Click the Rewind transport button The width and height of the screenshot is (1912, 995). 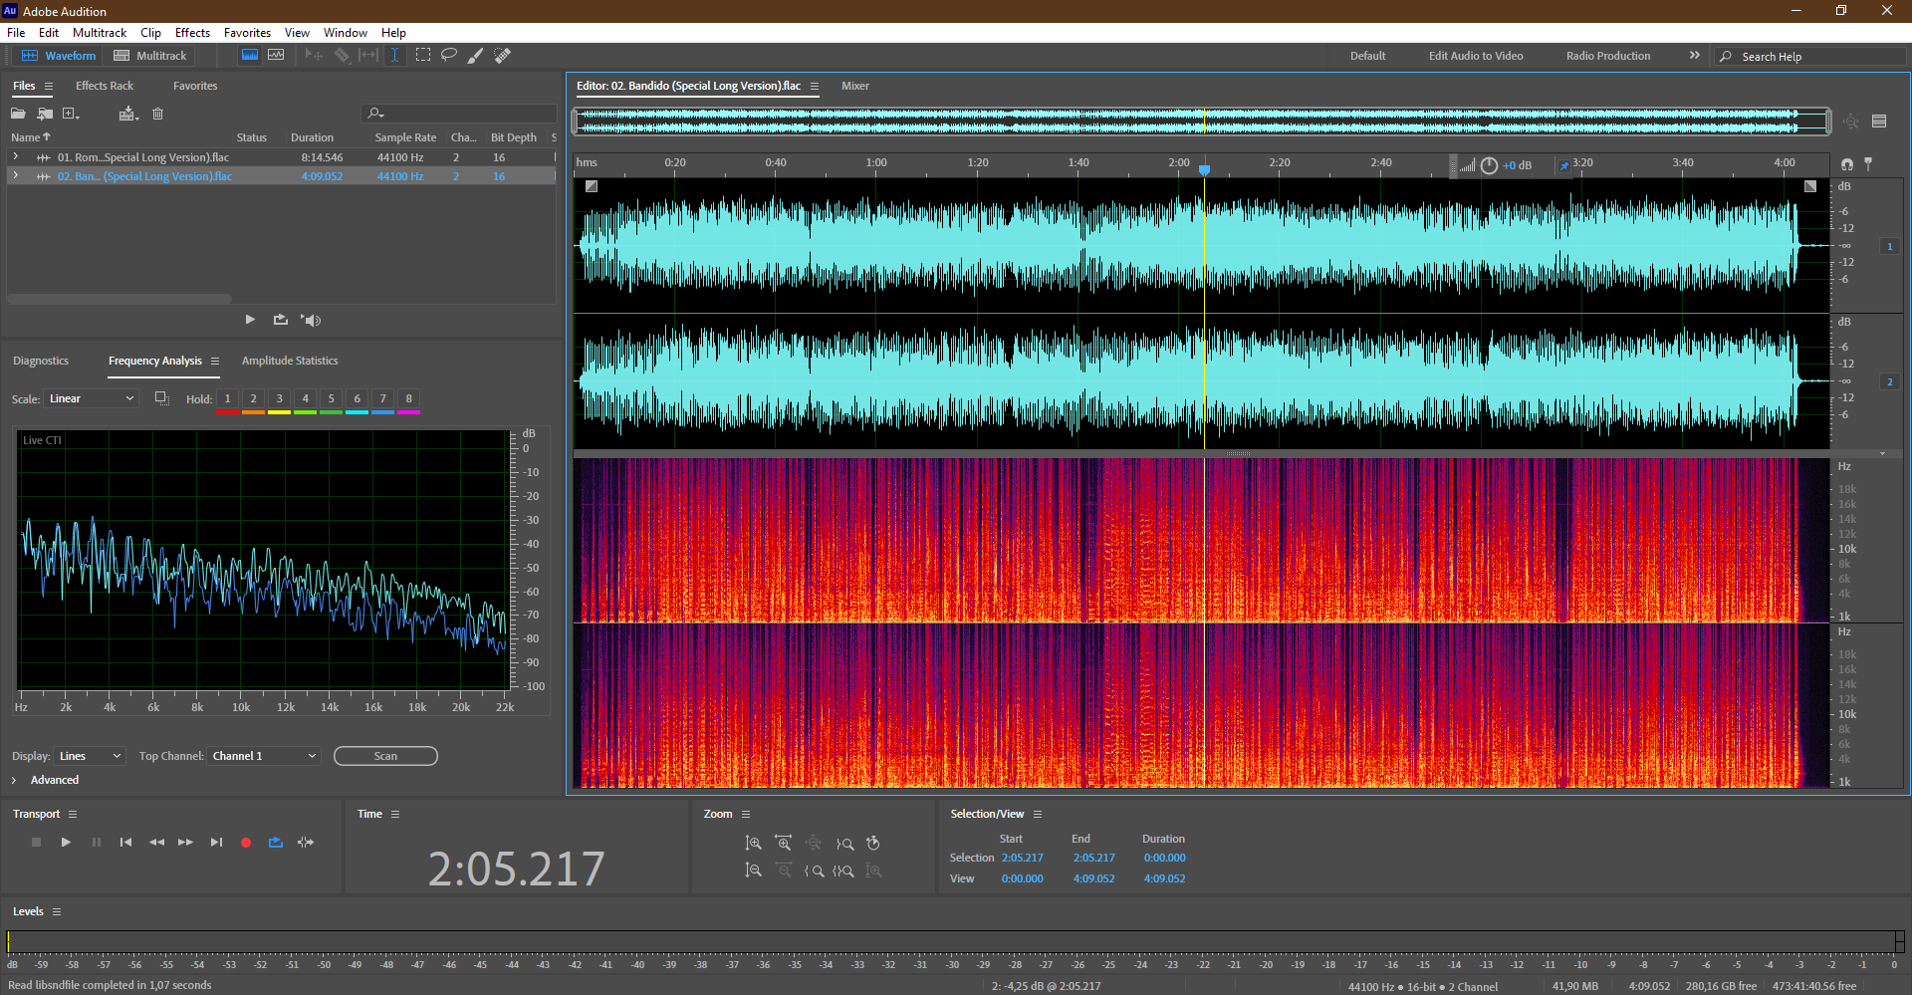click(156, 843)
